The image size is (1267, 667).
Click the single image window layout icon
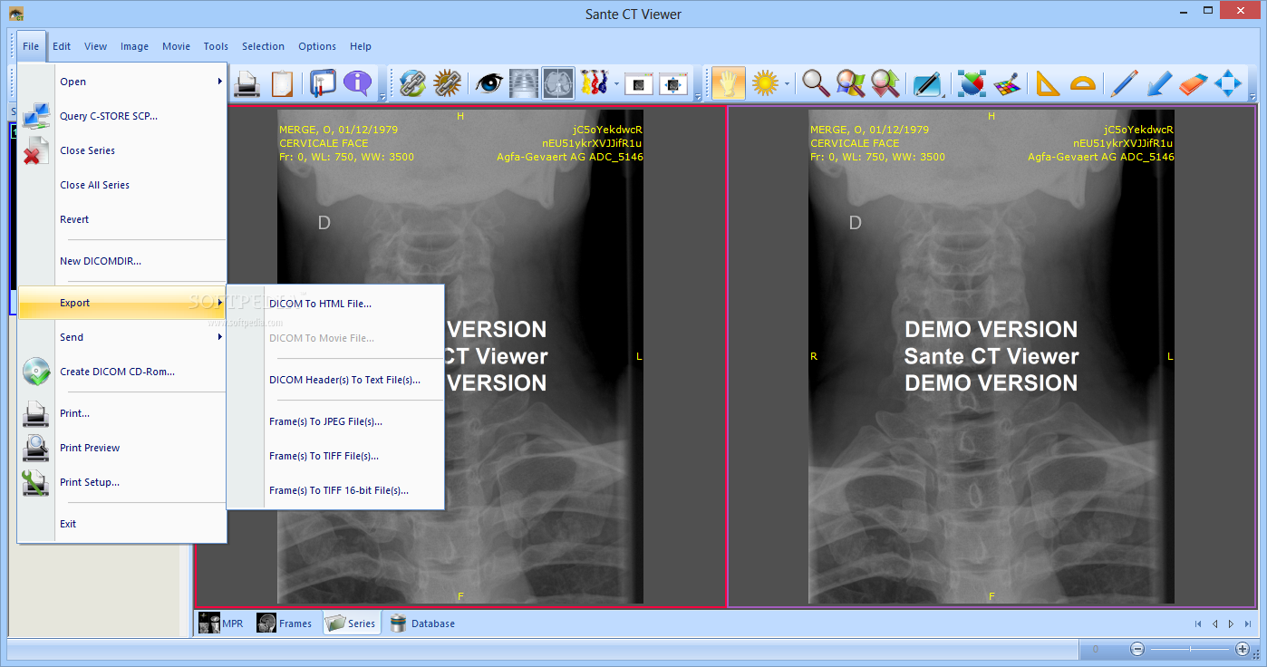pos(639,83)
